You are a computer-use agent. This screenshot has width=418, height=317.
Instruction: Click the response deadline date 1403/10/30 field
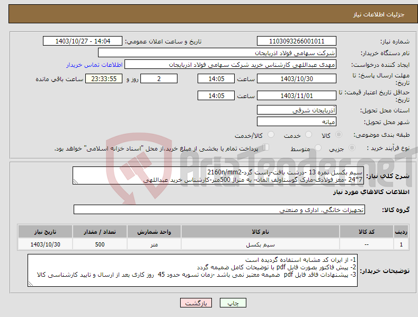(297, 78)
